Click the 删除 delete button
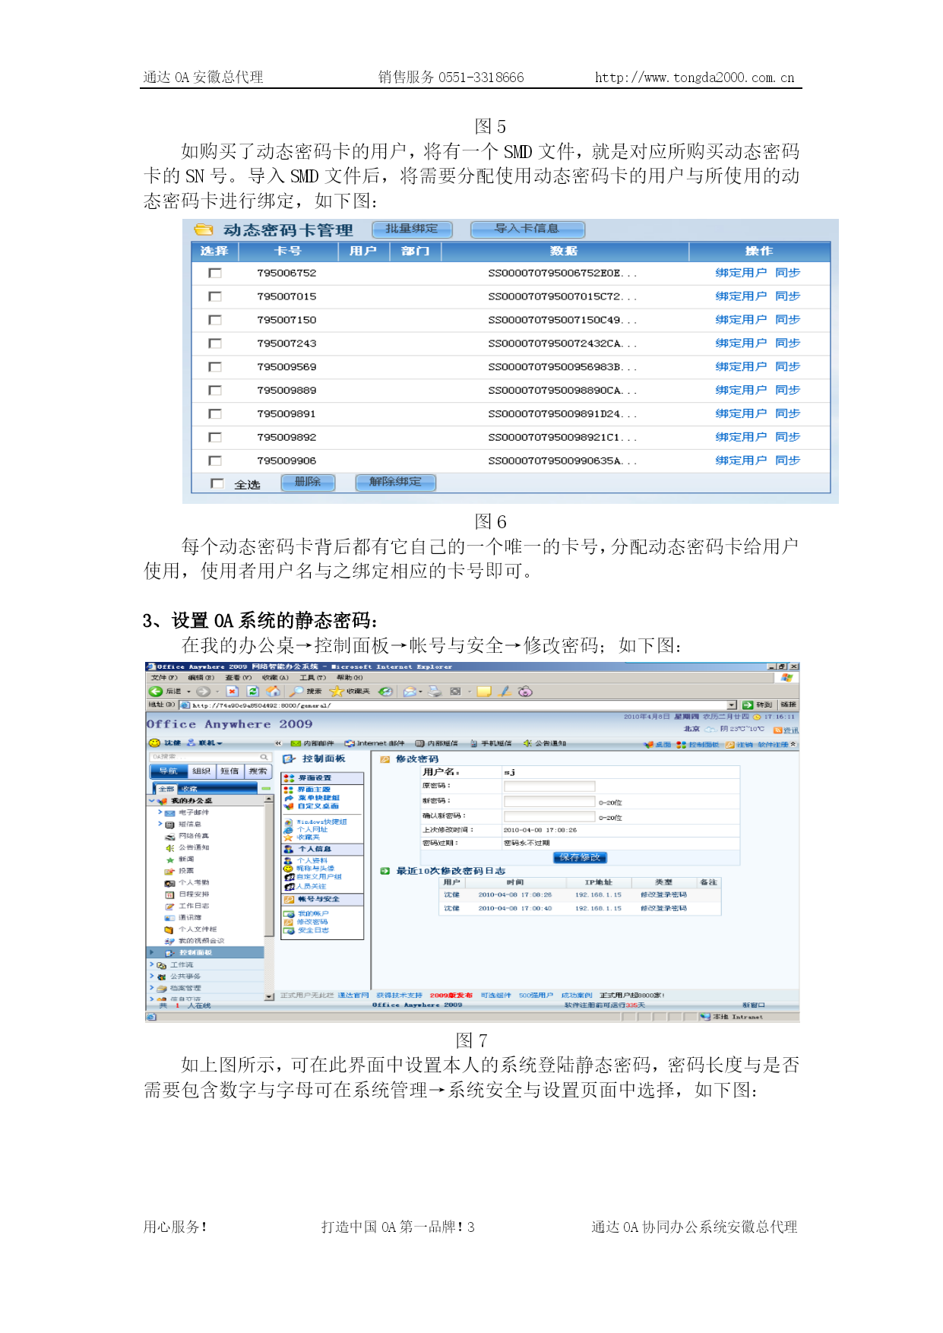Viewport: 943px width, 1333px height. tap(308, 482)
